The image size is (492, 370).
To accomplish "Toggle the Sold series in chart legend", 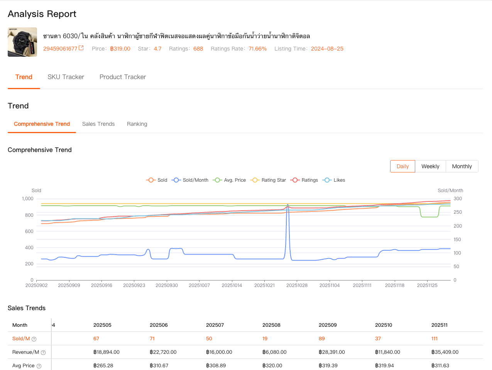I will tap(157, 180).
